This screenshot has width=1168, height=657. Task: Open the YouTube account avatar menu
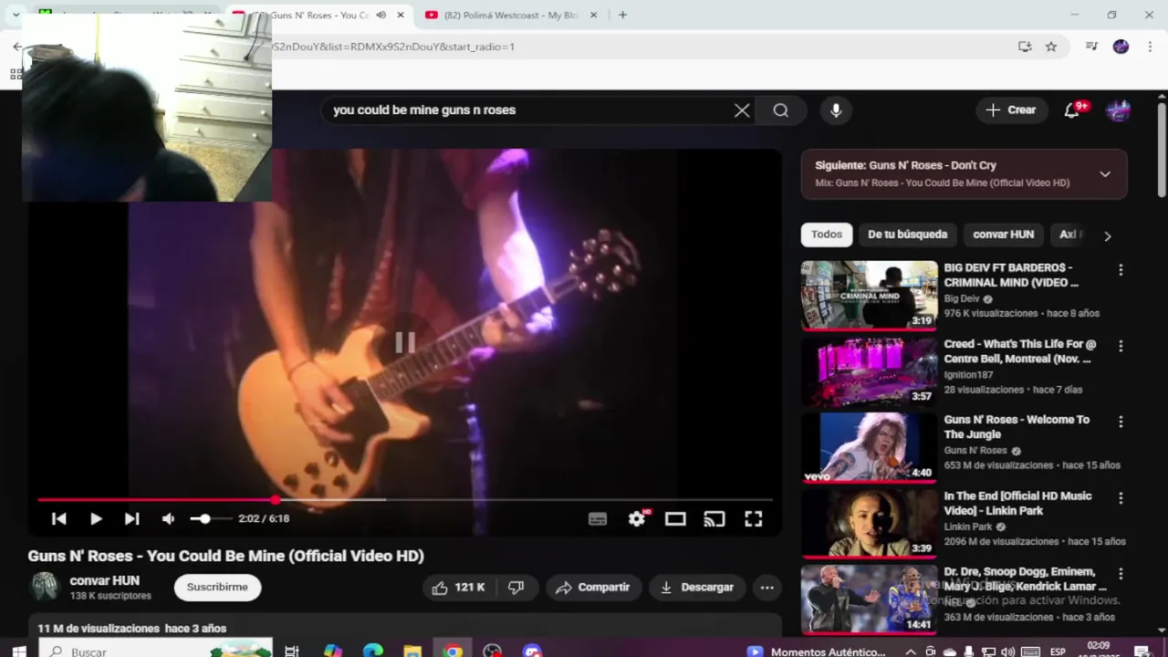[x=1118, y=110]
